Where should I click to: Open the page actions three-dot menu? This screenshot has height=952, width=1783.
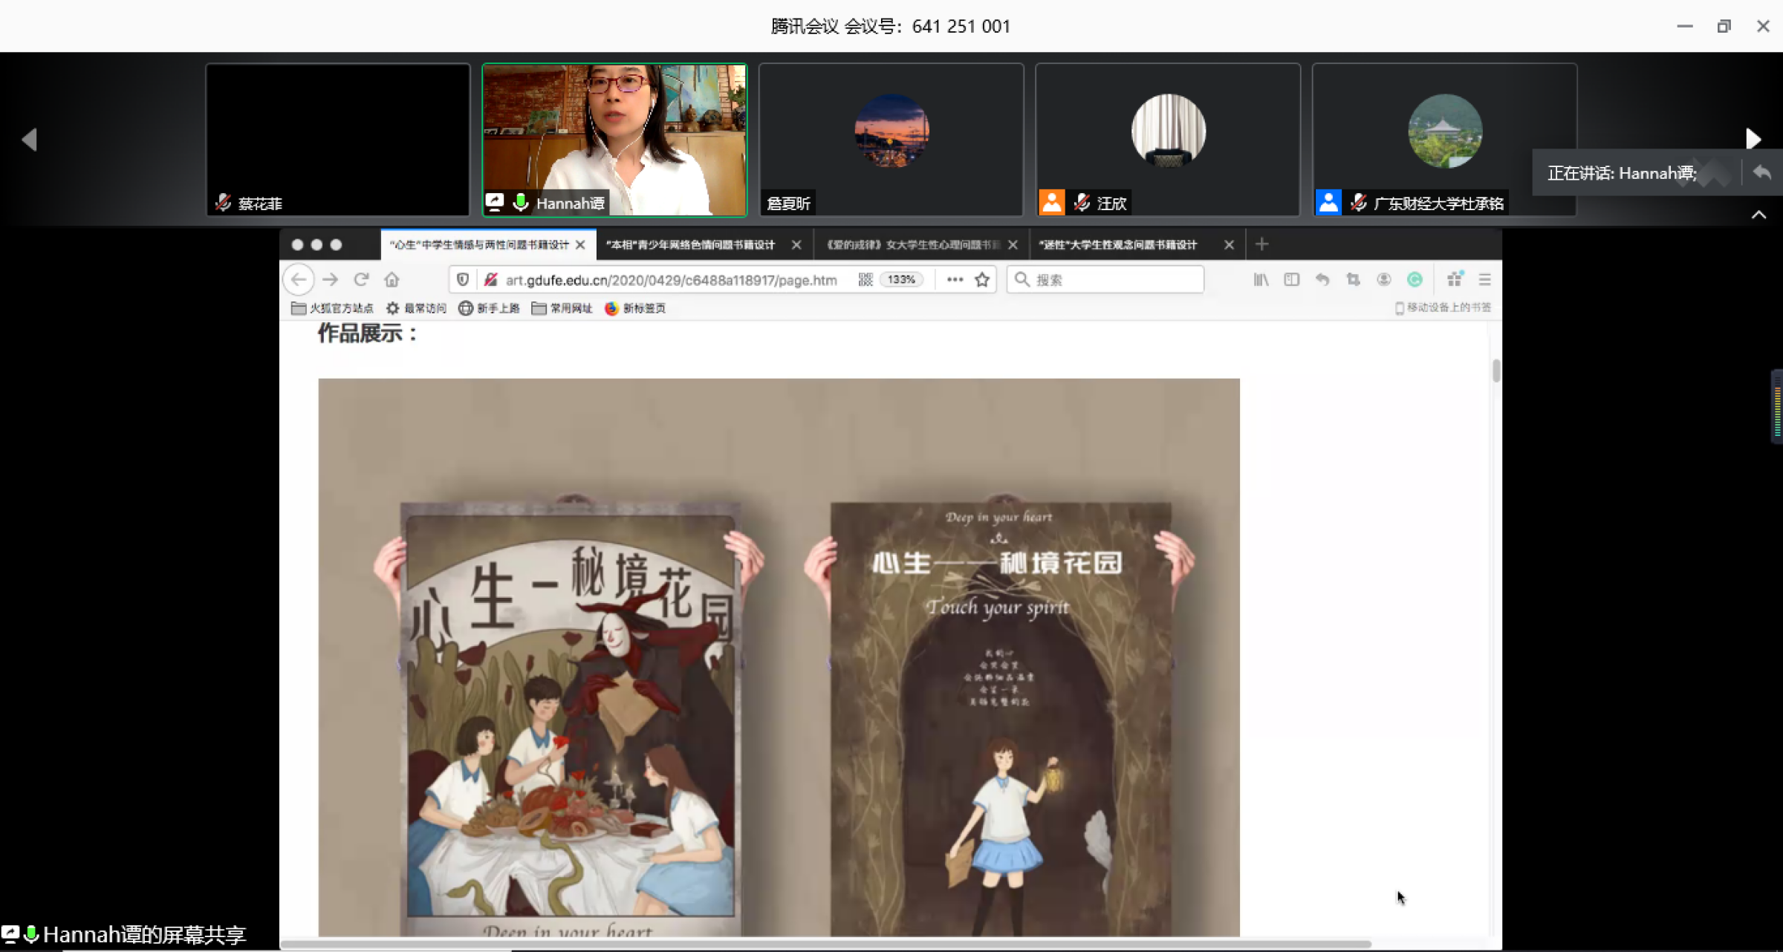[x=955, y=279]
